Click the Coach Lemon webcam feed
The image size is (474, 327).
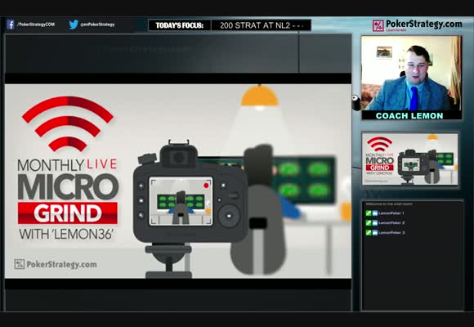point(411,74)
